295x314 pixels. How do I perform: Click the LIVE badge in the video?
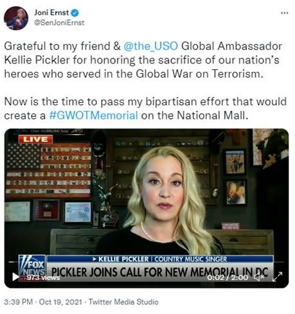35,139
